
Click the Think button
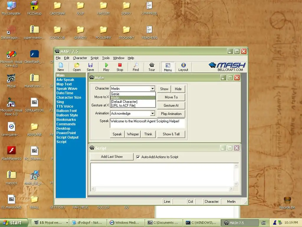click(148, 134)
